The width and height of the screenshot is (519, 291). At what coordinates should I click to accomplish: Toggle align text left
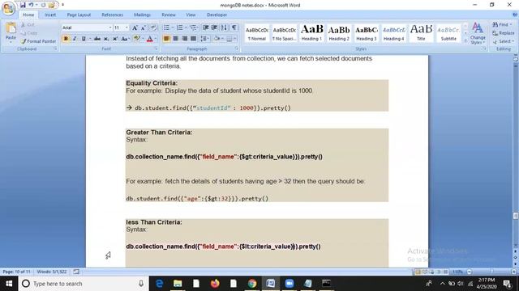point(166,39)
